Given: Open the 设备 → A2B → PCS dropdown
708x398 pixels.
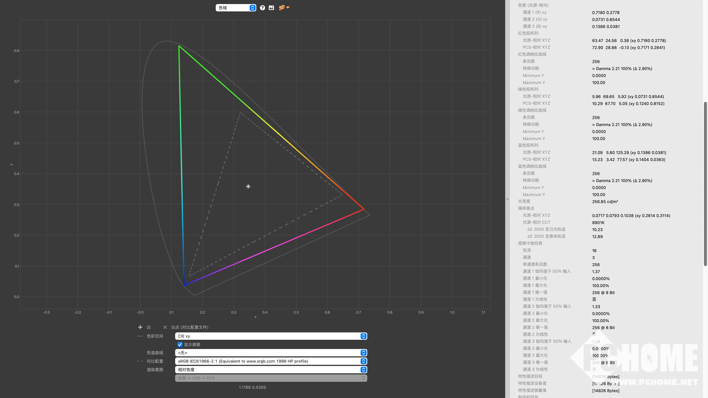Looking at the screenshot, I should (271, 378).
